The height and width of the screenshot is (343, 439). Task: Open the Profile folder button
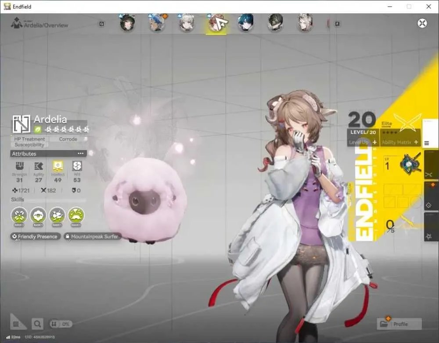(399, 324)
